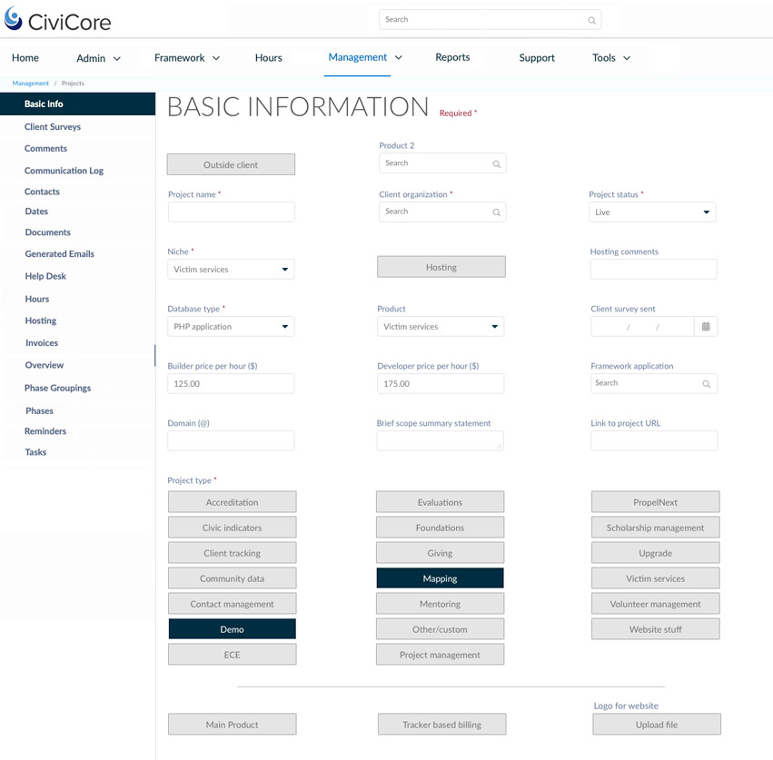Click the Upload file button
Viewport: 773px width, 760px height.
(656, 725)
